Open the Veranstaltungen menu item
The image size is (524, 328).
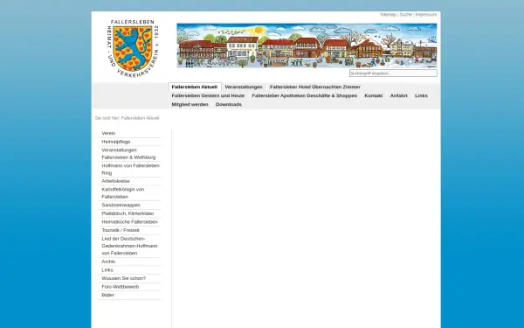244,87
